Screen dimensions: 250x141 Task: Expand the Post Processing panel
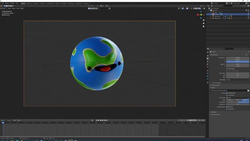(215, 114)
